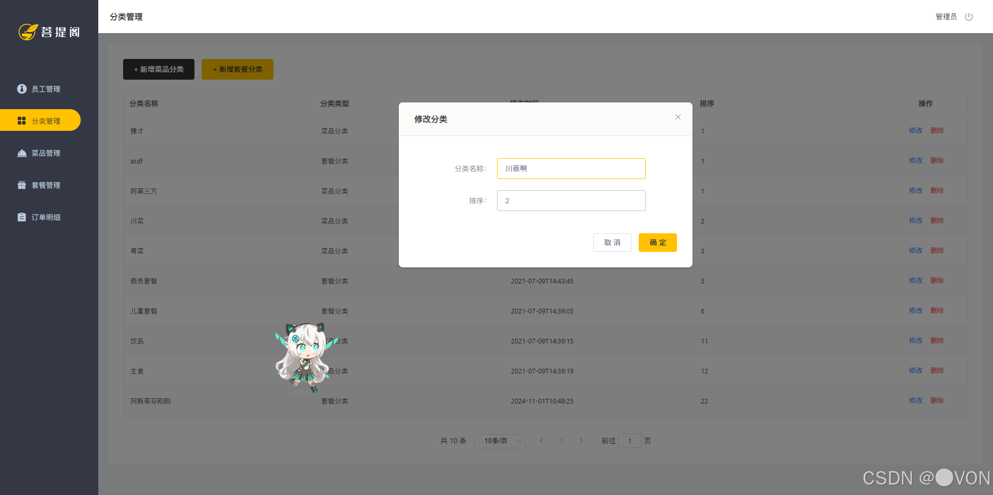Click the 儿童套餐 name cell
Viewport: 993px width, 495px height.
[x=144, y=311]
